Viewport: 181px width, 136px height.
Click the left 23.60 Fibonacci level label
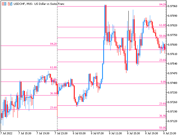53,108
